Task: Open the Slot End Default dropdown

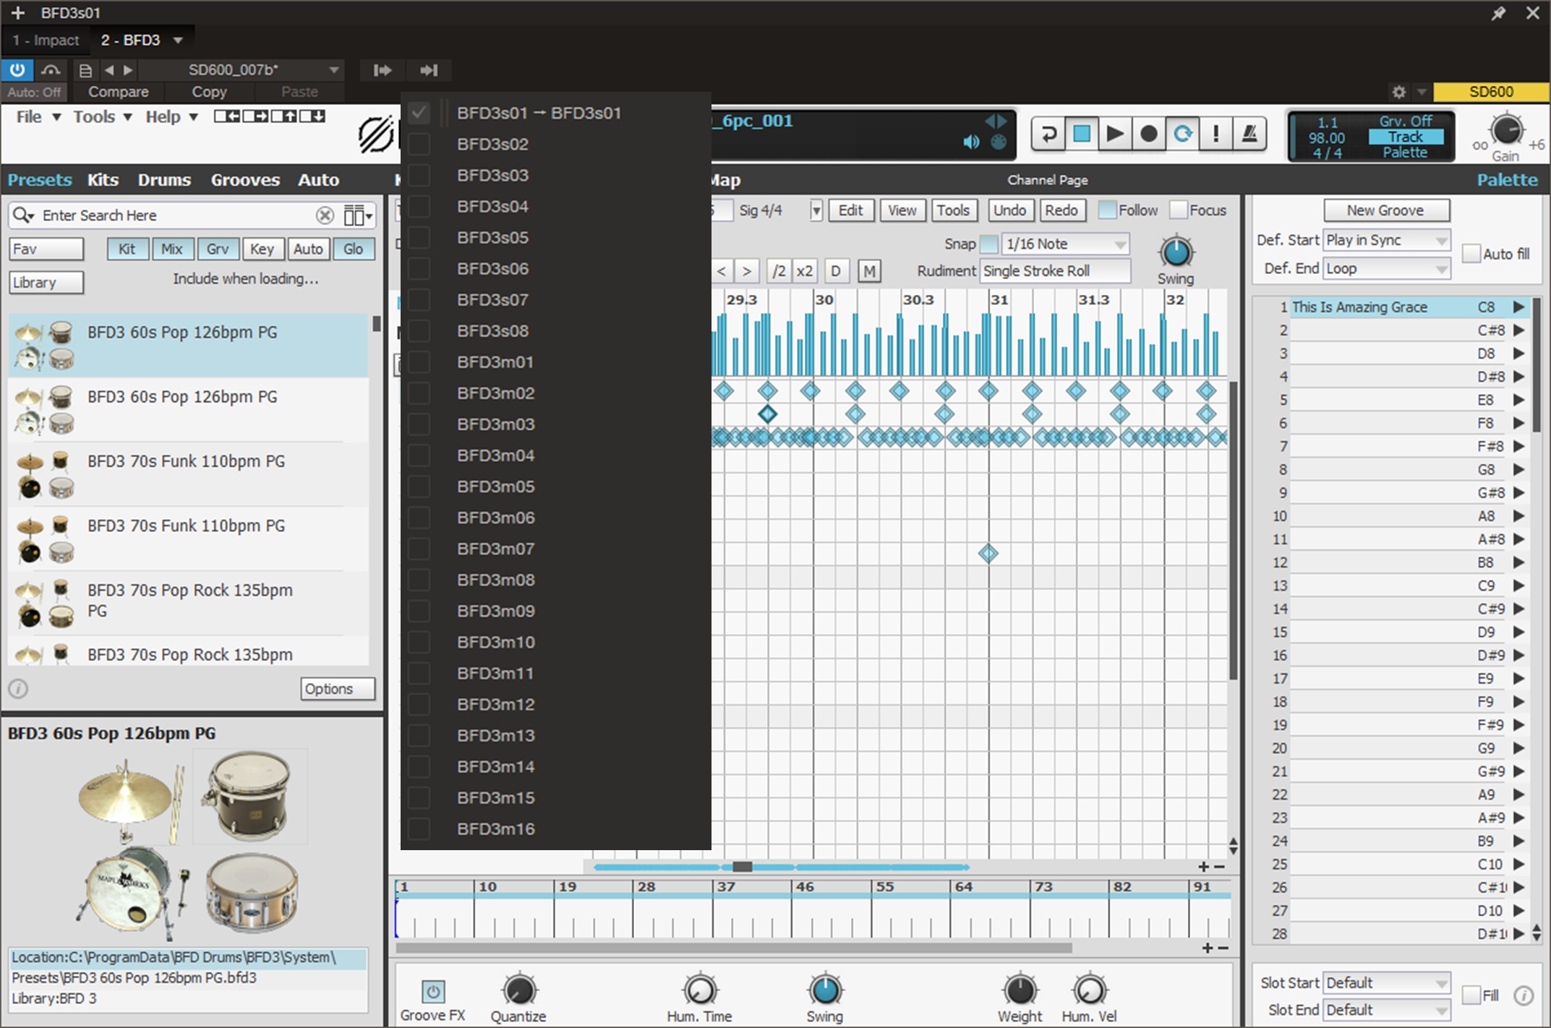Action: click(1386, 1010)
